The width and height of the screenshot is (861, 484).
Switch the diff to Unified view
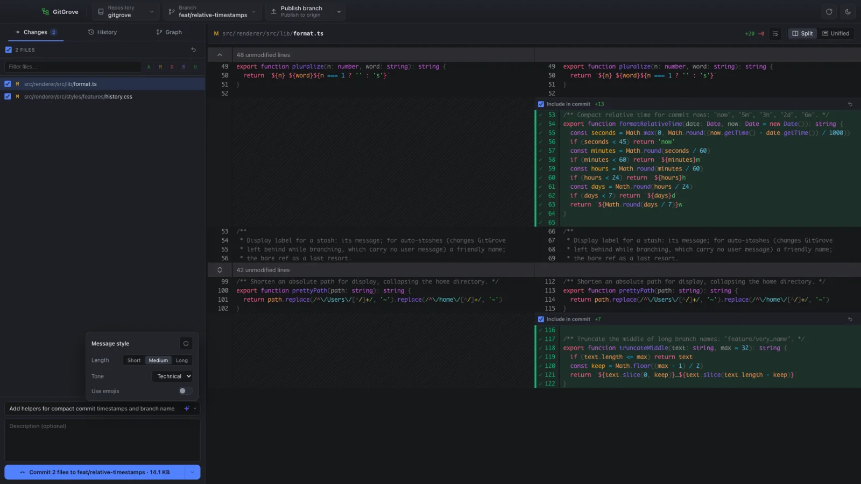click(836, 33)
